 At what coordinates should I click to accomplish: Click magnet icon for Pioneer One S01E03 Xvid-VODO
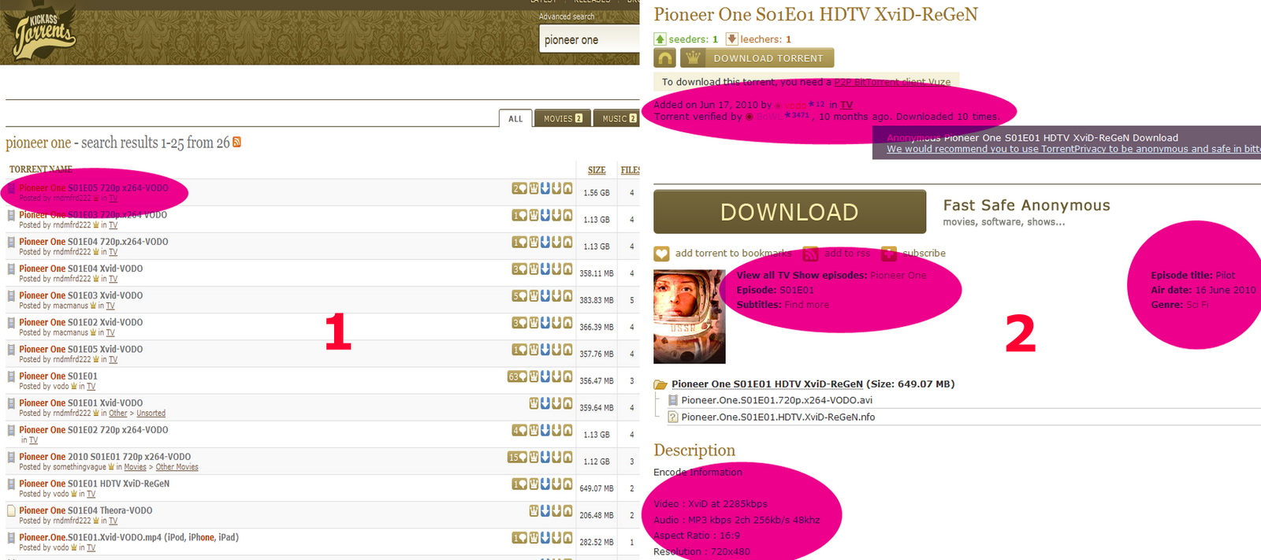[x=567, y=296]
